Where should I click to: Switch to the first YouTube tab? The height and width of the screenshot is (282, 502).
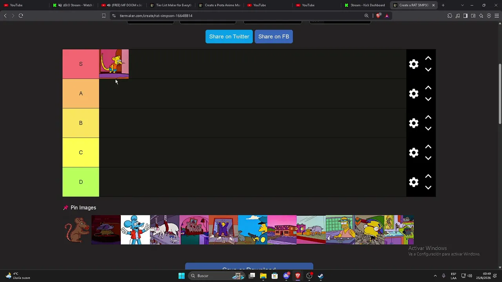pyautogui.click(x=24, y=5)
